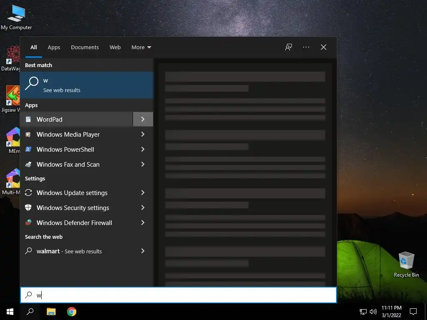Expand Windows Security settings chevron
This screenshot has width=427, height=320.
pyautogui.click(x=143, y=207)
